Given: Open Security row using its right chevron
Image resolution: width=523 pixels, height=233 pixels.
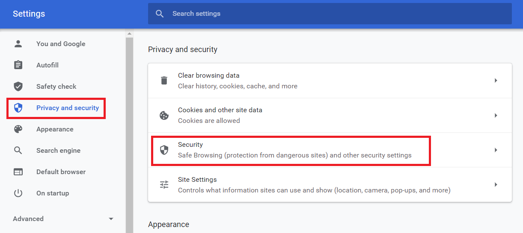Looking at the screenshot, I should pyautogui.click(x=496, y=150).
